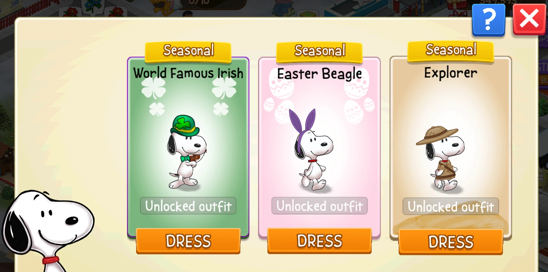
Task: Tap Seasonal label above Explorer card
Action: coord(451,50)
